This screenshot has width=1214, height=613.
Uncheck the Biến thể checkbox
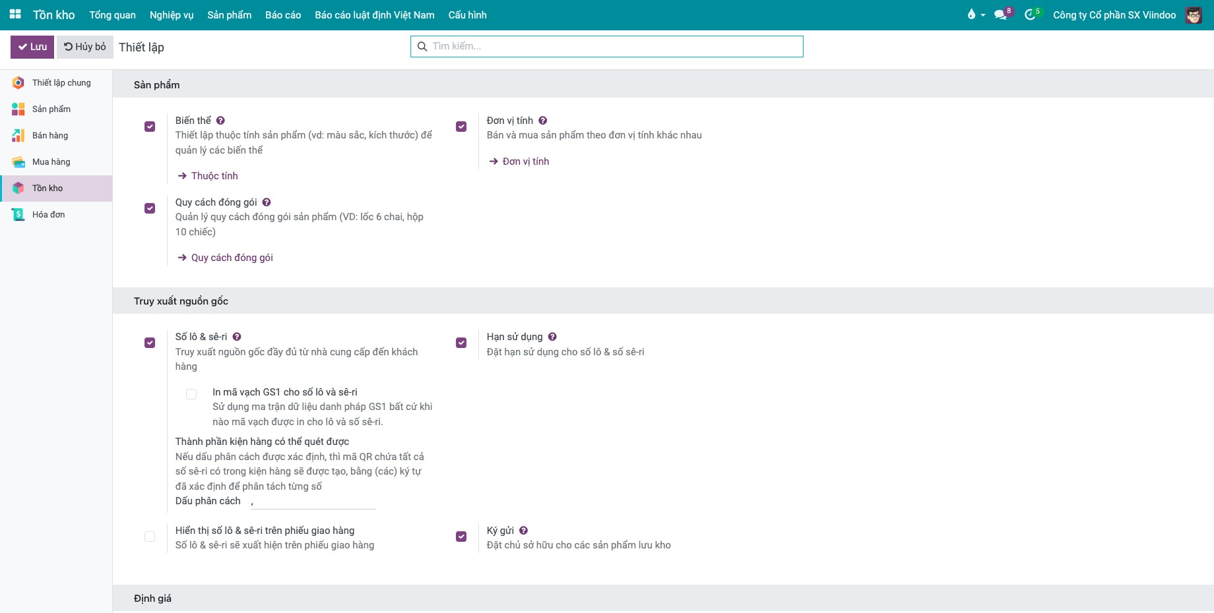click(150, 127)
